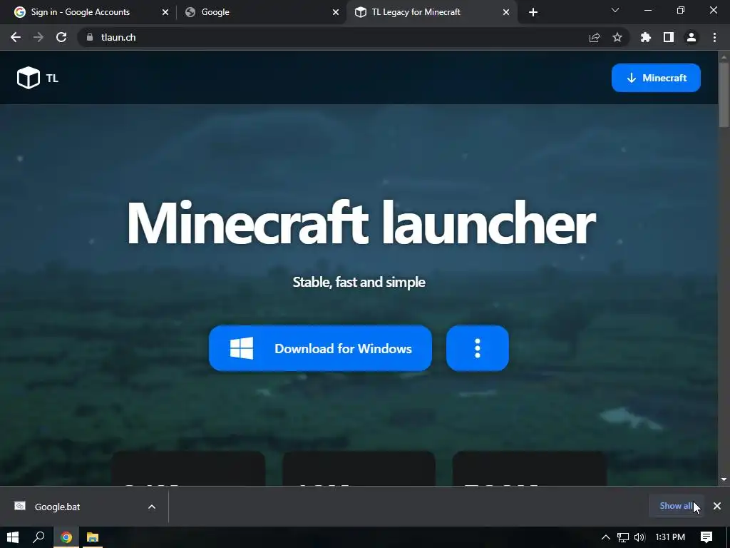Toggle the browser side panel icon

[x=669, y=37]
